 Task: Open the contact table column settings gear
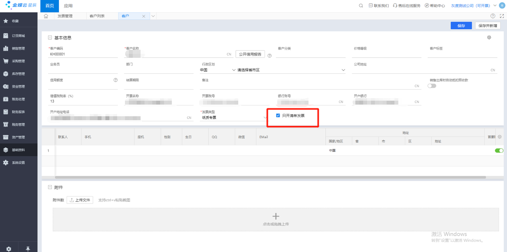click(x=499, y=137)
